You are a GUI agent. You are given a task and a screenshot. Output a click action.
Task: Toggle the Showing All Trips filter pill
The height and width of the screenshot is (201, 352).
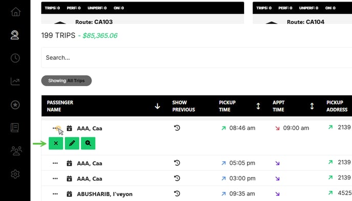(x=67, y=81)
